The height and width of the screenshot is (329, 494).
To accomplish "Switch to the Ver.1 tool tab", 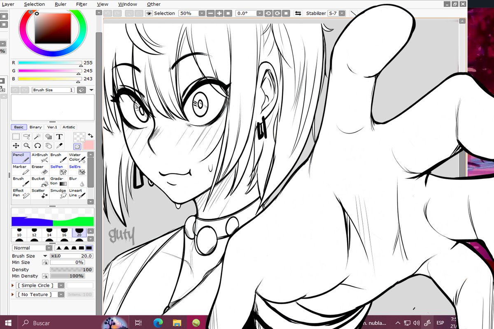I will (52, 127).
